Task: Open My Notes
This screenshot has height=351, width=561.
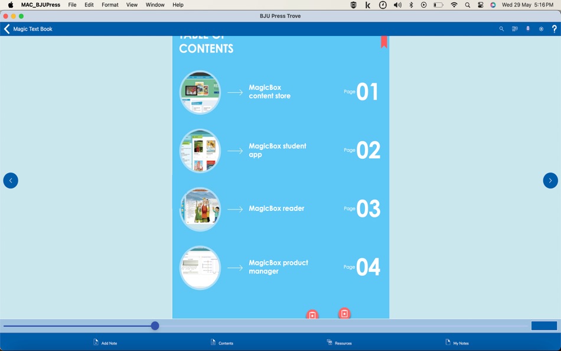Action: click(457, 342)
